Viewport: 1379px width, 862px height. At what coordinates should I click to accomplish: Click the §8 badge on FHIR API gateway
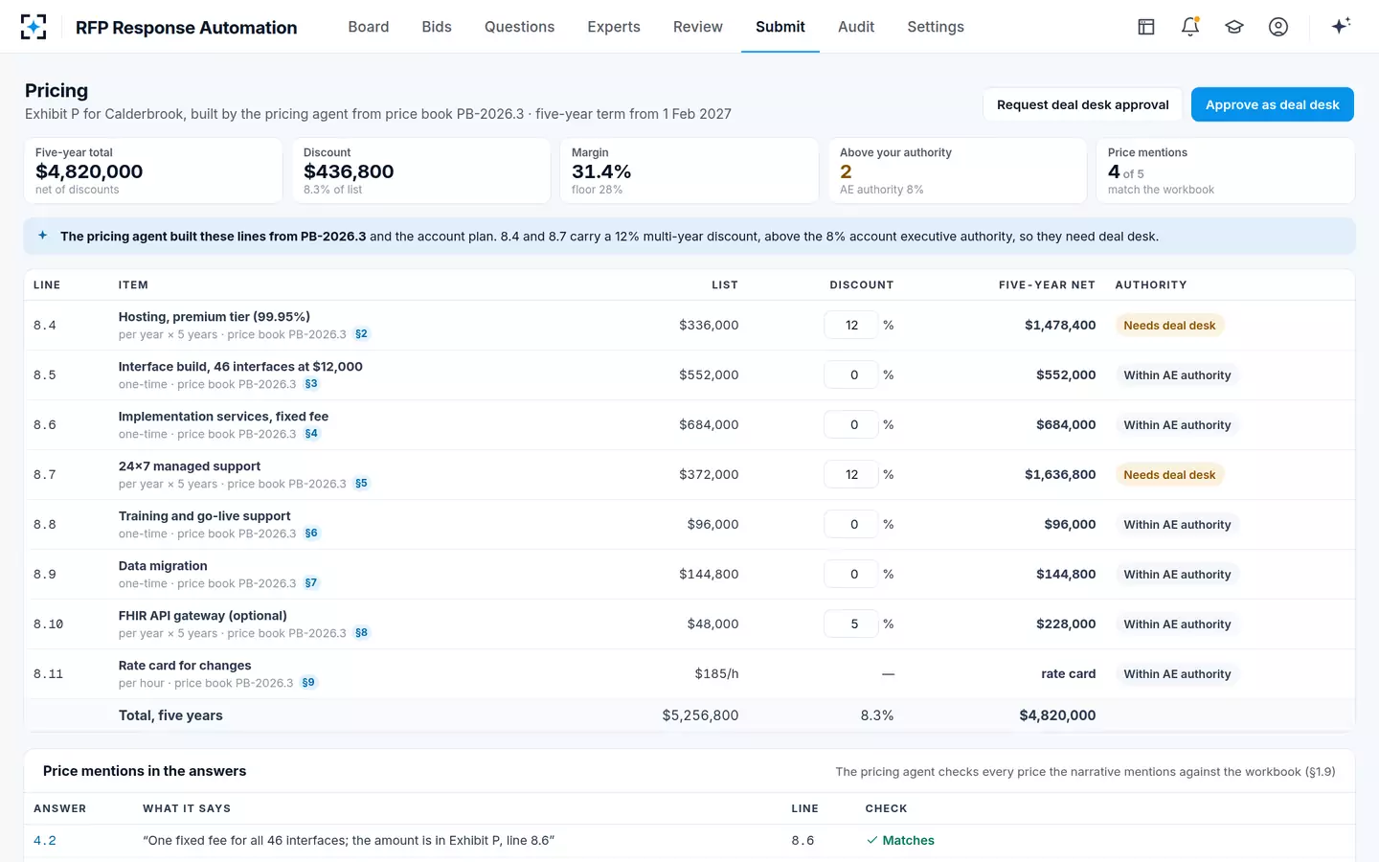[x=361, y=633]
